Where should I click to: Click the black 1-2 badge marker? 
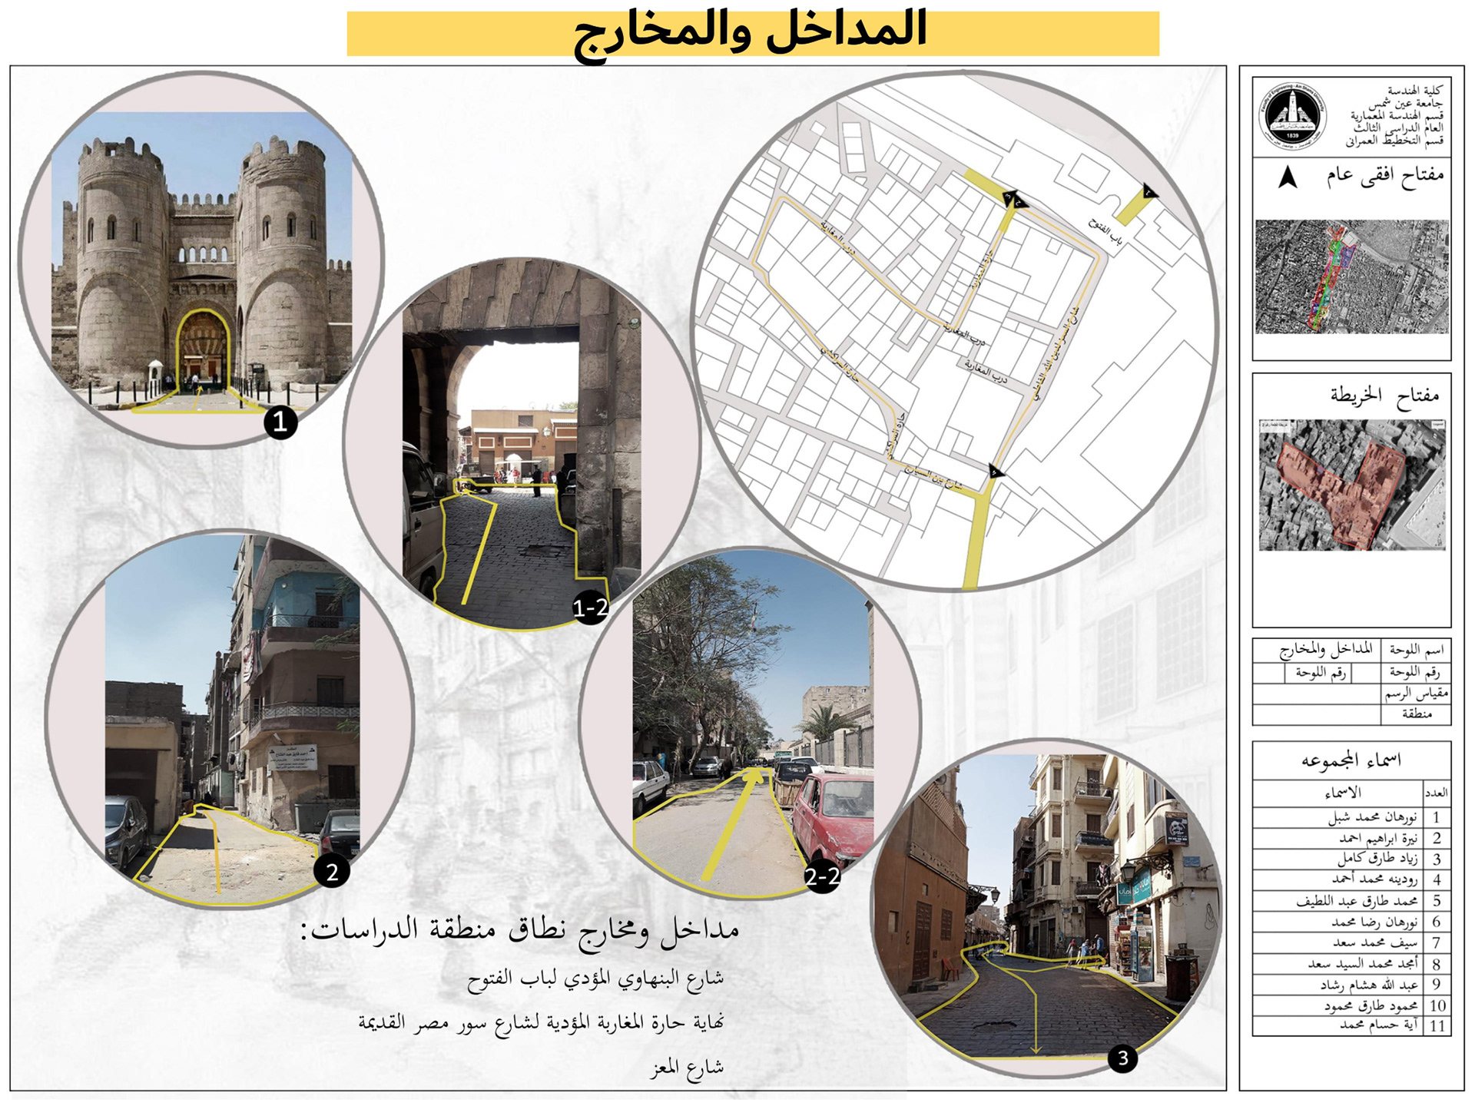590,608
